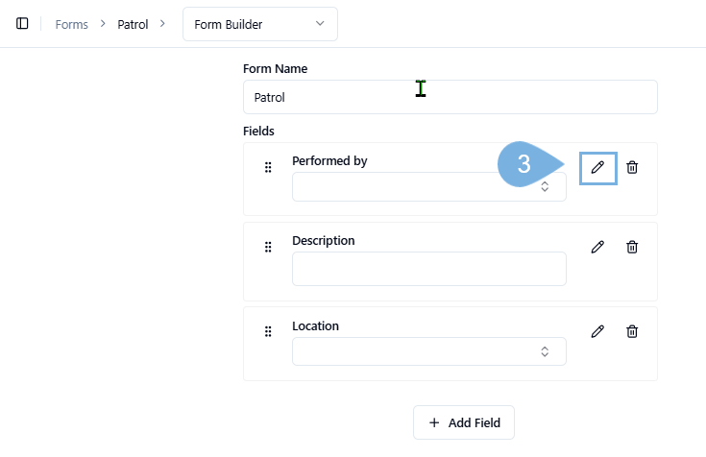Screen dimensions: 706x457
Task: Expand the Performed by select box
Action: [x=428, y=186]
